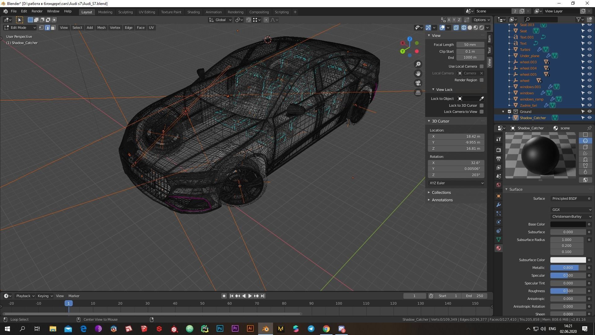
Task: Switch to orthographic view with the grid gizmo
Action: coord(418,92)
